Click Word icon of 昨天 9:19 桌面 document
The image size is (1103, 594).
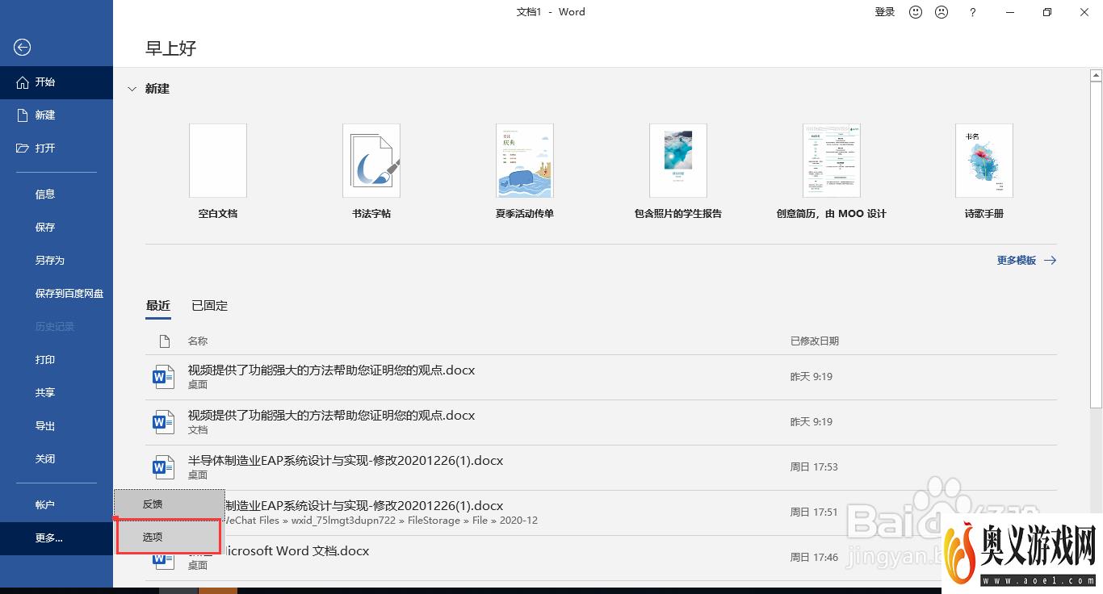(x=164, y=377)
